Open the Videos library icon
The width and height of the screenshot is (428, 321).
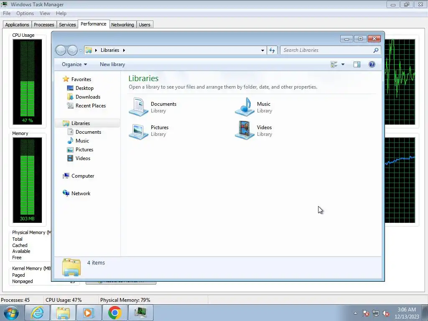click(x=245, y=131)
